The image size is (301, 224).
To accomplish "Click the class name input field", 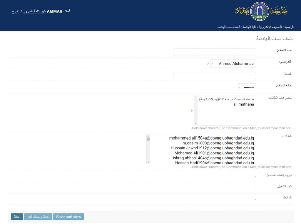I will point(215,52).
